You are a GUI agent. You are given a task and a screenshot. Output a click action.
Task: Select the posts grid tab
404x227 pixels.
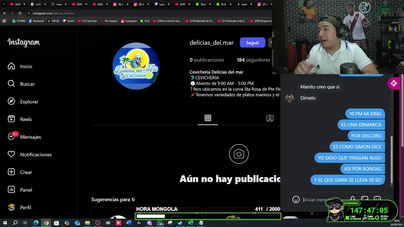[208, 118]
